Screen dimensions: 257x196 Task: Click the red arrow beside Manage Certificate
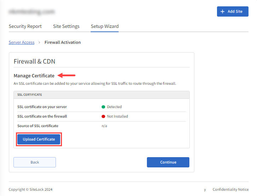tap(67, 75)
